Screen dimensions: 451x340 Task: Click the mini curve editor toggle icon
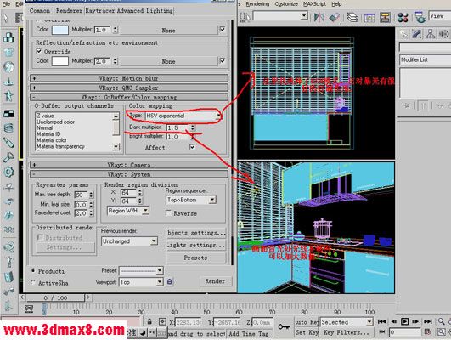[x=29, y=309]
